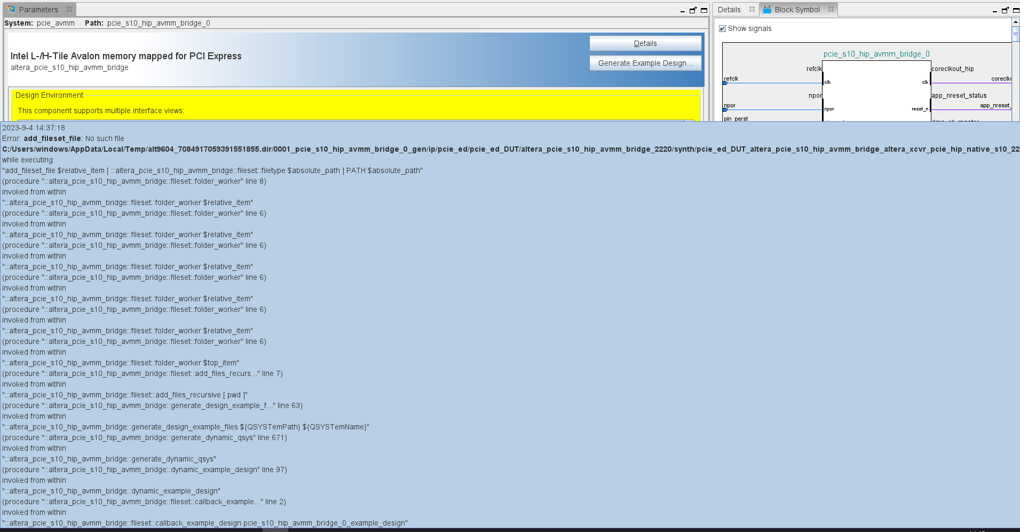1020x532 pixels.
Task: Click the refclk input port arrow
Action: [x=725, y=83]
